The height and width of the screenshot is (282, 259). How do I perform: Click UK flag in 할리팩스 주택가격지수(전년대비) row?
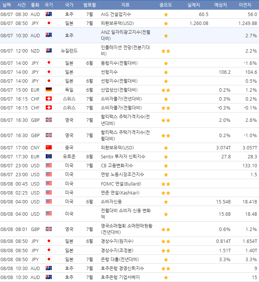49,120
